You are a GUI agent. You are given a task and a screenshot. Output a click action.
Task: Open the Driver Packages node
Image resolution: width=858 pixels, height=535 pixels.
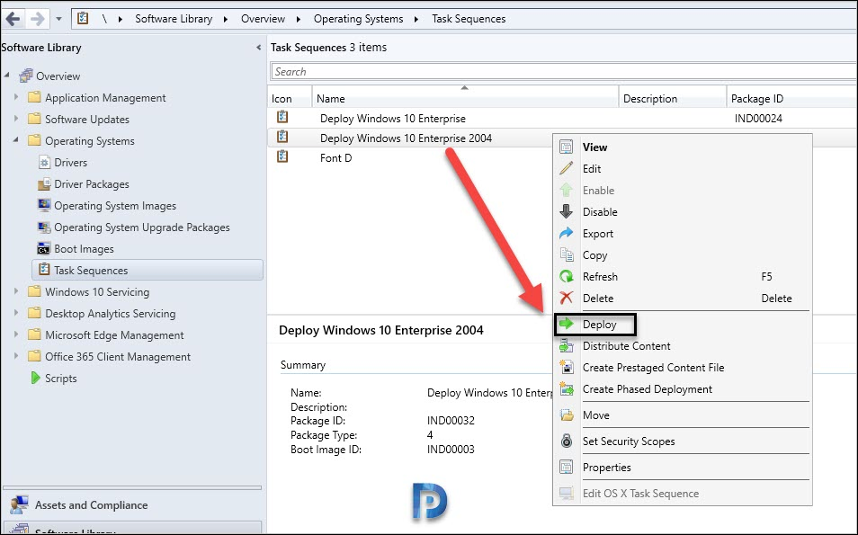pos(92,184)
